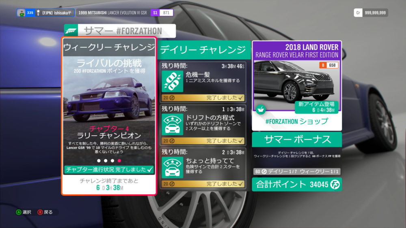This screenshot has height=228, width=406.
Task: Click the チャプター進行状況 完了しました checkmark
Action: click(x=150, y=169)
